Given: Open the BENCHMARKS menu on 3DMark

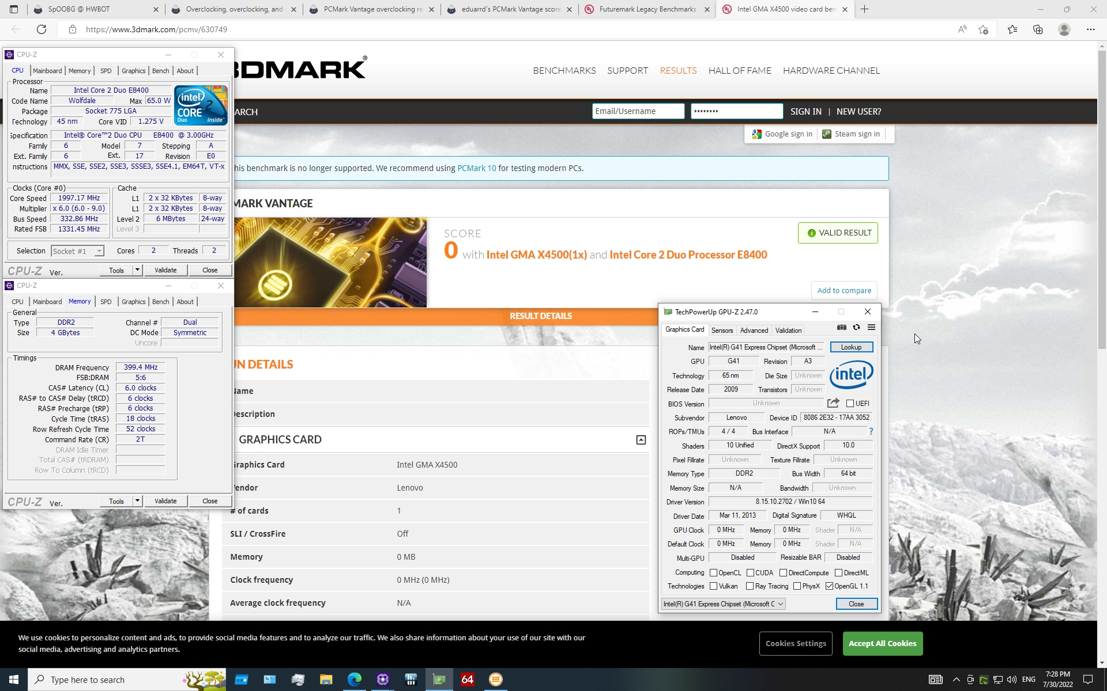Looking at the screenshot, I should [564, 70].
